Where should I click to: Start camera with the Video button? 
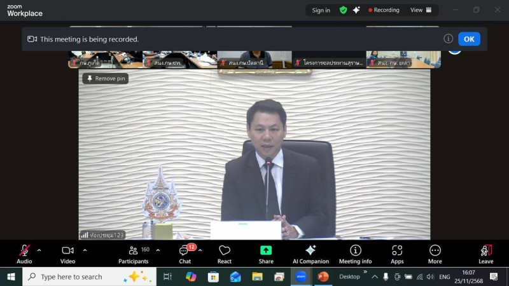(67, 253)
